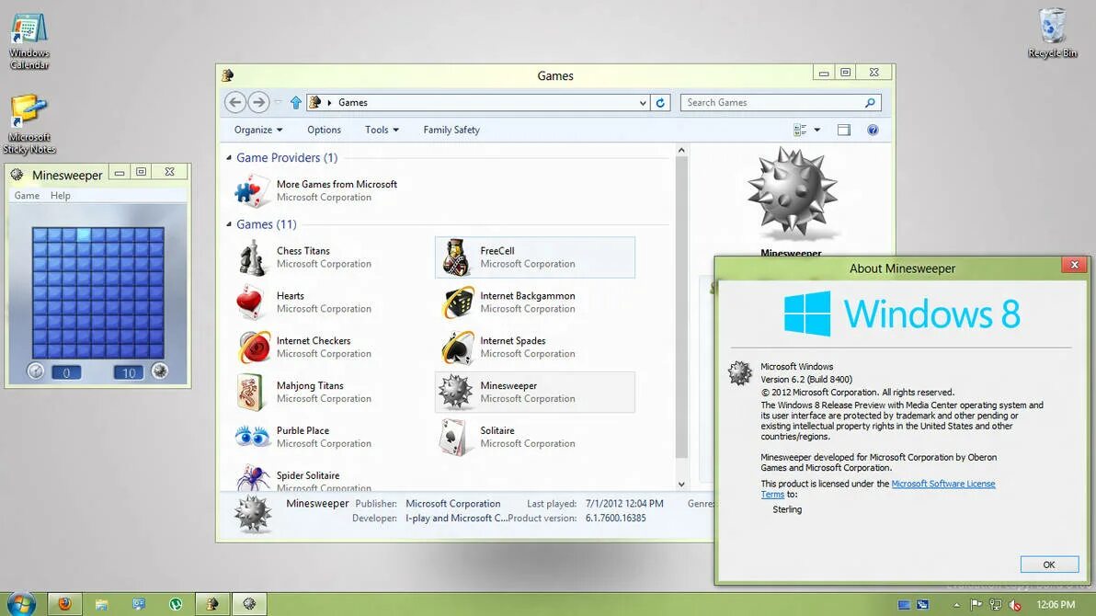The image size is (1096, 616).
Task: Open the Game menu in Minesweeper
Action: coord(27,196)
